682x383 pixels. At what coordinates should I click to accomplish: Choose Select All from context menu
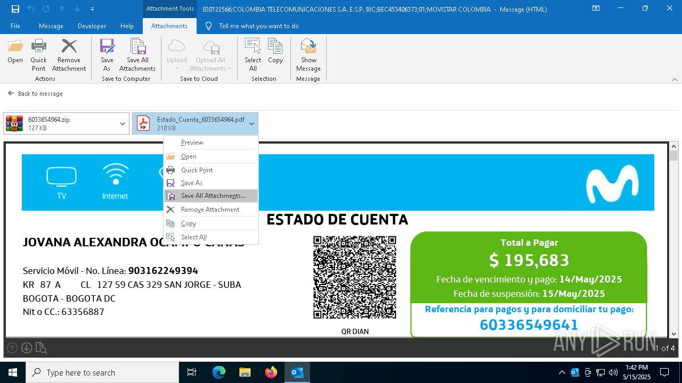tap(211, 237)
